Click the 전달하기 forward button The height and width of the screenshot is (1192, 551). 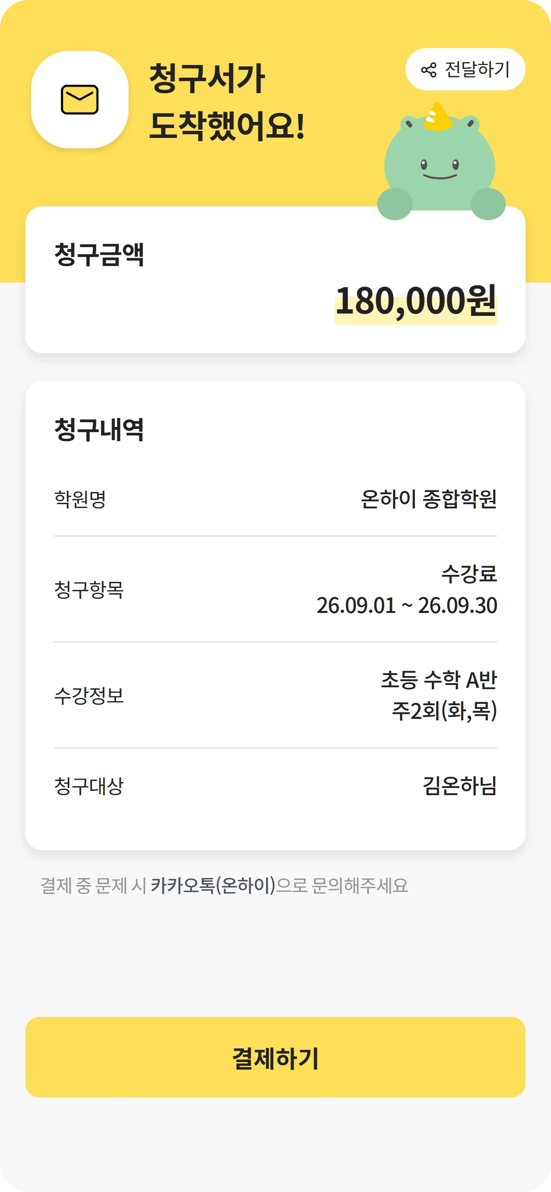click(x=465, y=69)
